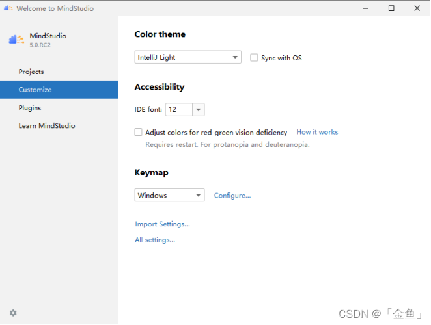Expand the IDE font size arrow
The image size is (431, 325).
click(x=199, y=110)
